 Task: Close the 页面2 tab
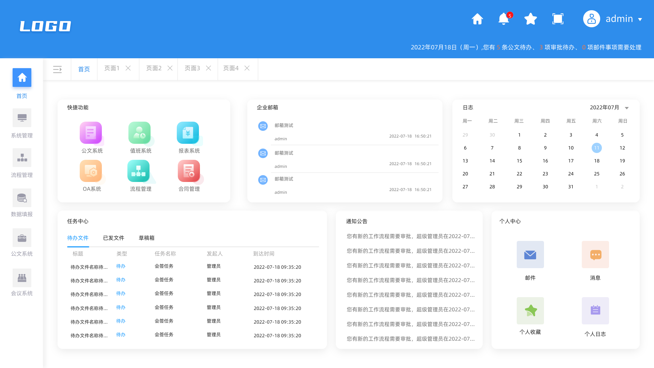pos(170,68)
